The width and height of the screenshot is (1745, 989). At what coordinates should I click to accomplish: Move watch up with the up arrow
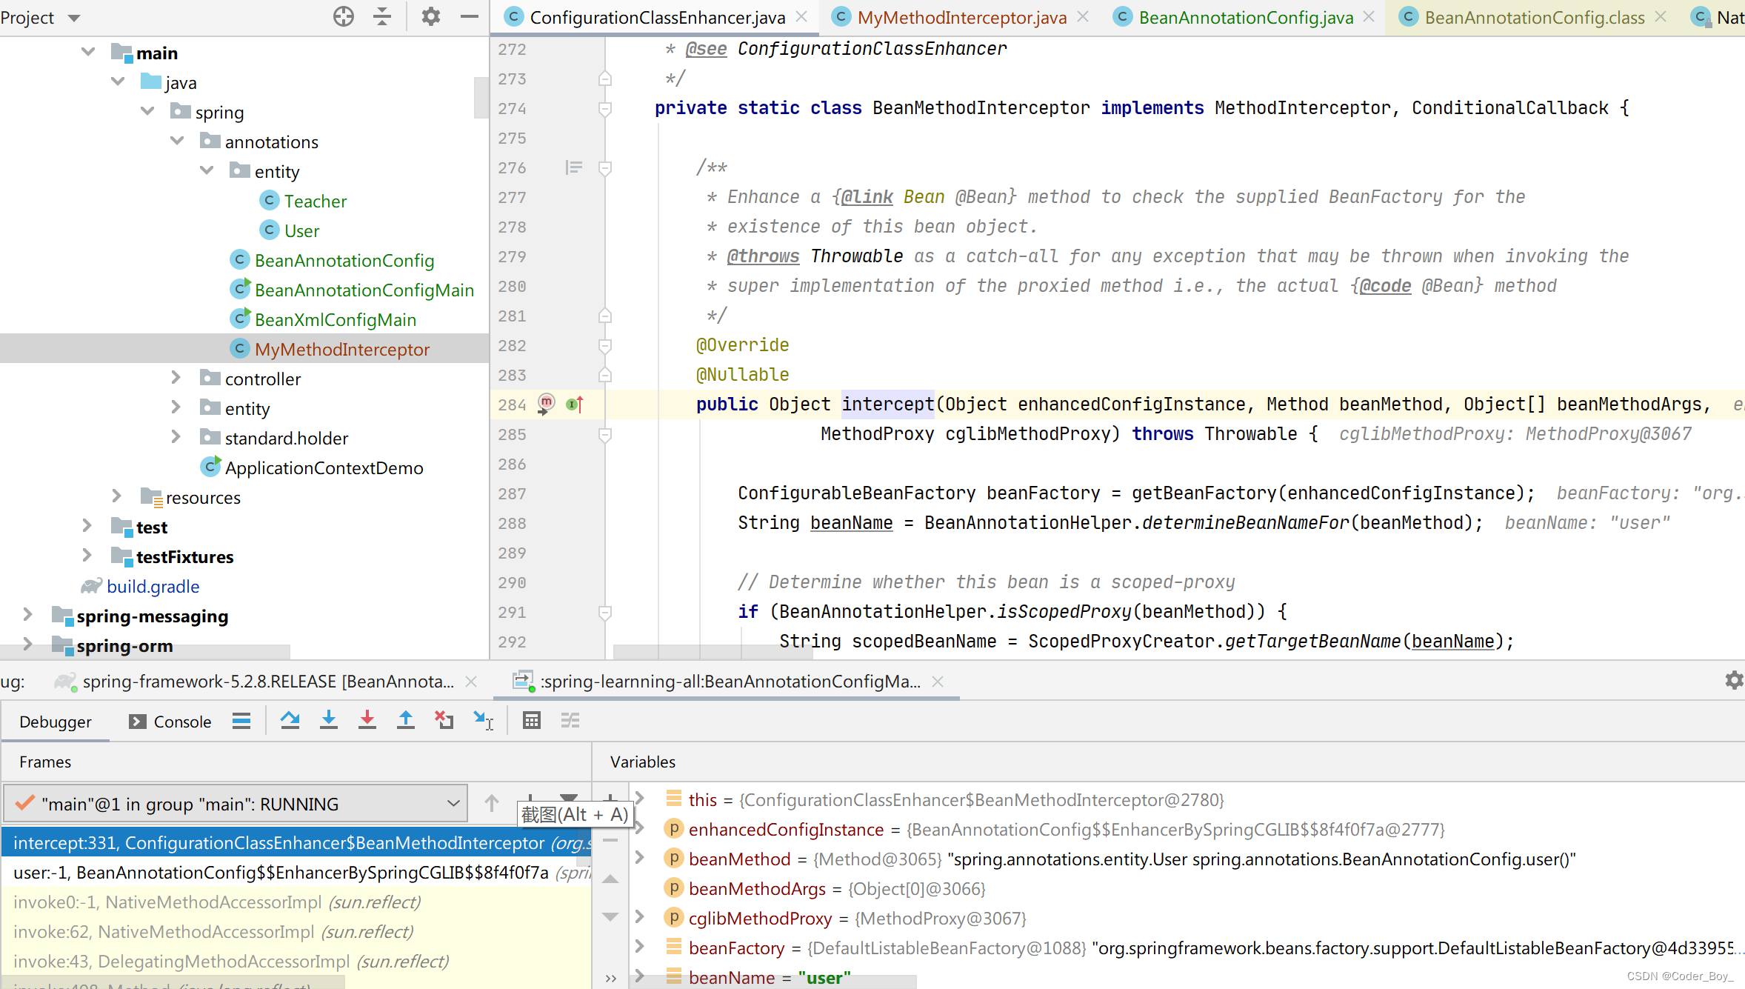611,879
